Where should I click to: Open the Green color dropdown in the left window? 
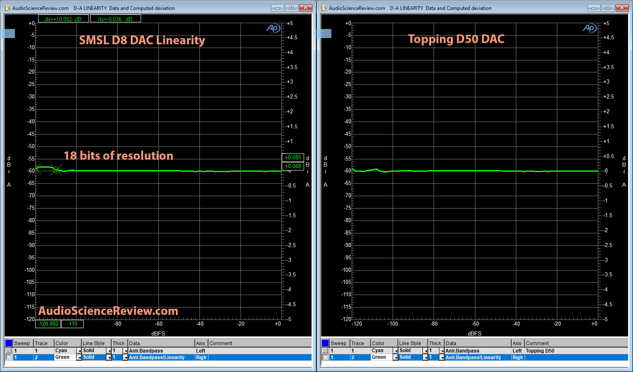(x=79, y=358)
